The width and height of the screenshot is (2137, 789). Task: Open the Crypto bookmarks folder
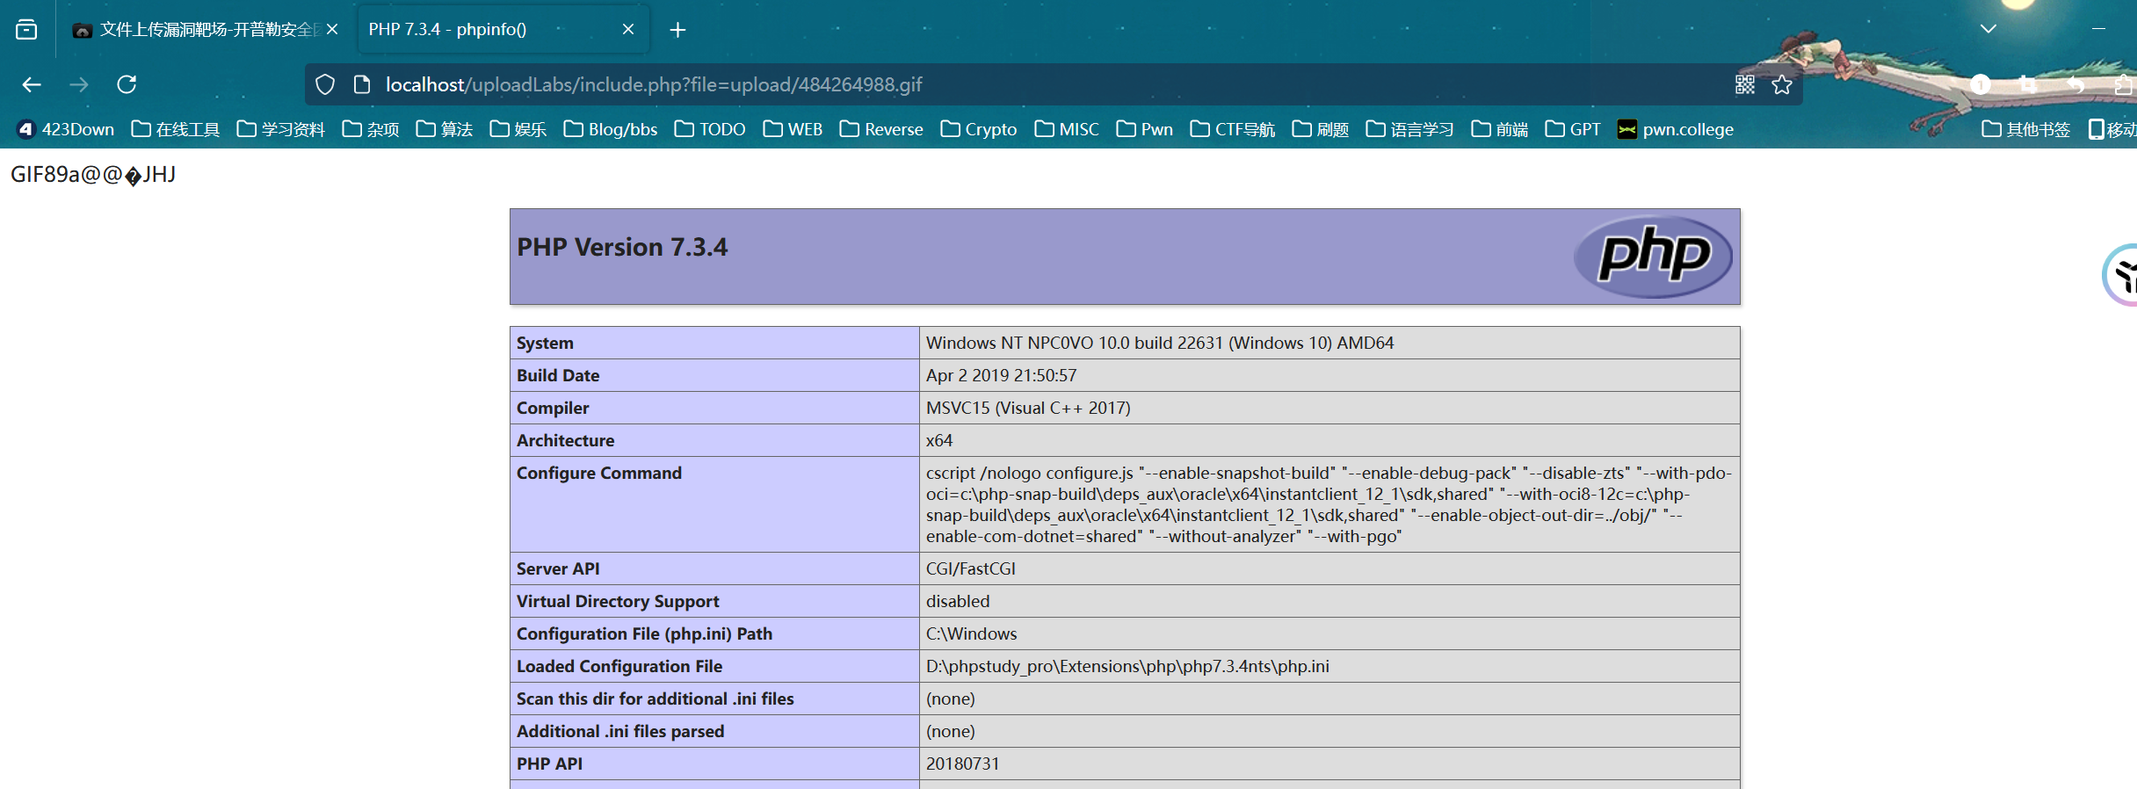(979, 129)
